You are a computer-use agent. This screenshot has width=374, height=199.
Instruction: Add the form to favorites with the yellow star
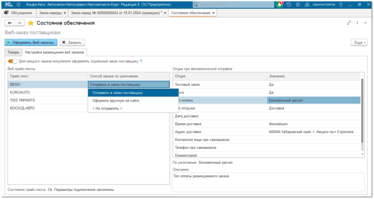[x=31, y=23]
